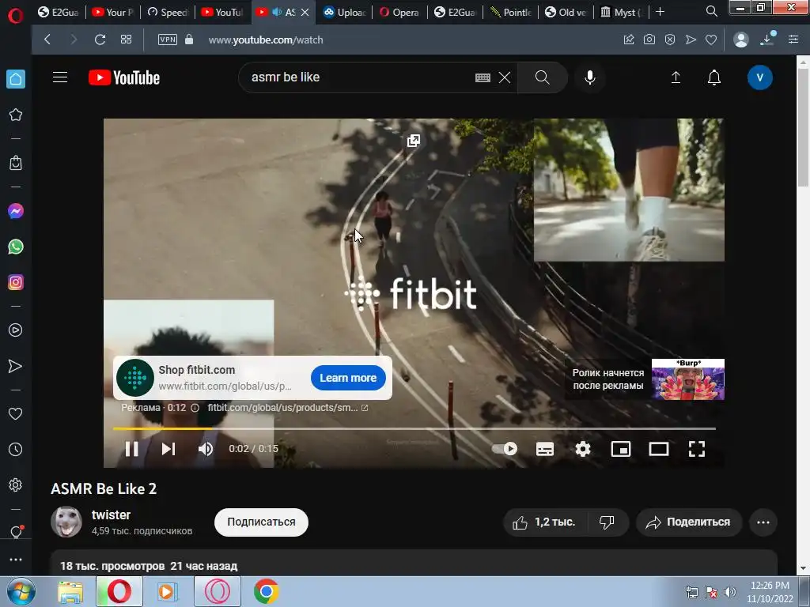Screen dimensions: 810x607
Task: Pause the playing ad video
Action: pyautogui.click(x=132, y=449)
